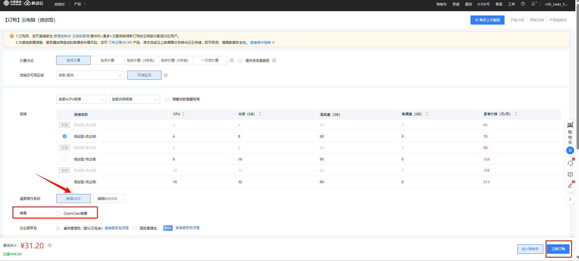Open 产品控制台 link
This screenshot has width=579, height=261.
pos(558,20)
